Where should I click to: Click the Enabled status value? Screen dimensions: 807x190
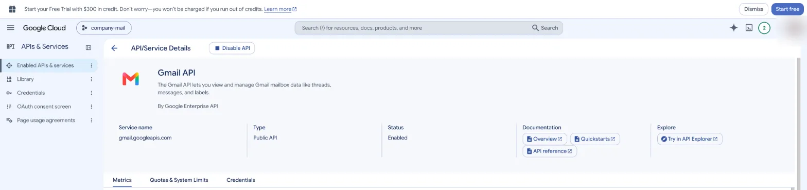point(398,138)
